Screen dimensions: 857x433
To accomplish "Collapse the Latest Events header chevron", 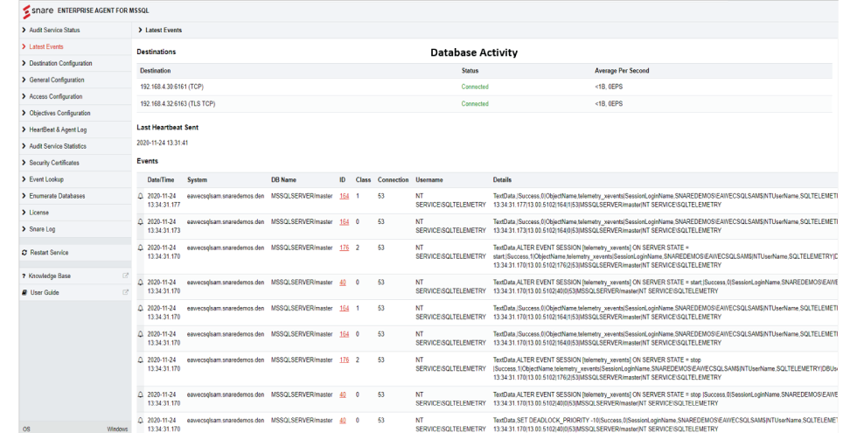I will pyautogui.click(x=140, y=30).
